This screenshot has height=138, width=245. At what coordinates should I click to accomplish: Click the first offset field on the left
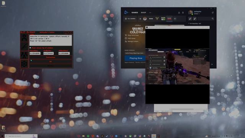tap(35, 53)
